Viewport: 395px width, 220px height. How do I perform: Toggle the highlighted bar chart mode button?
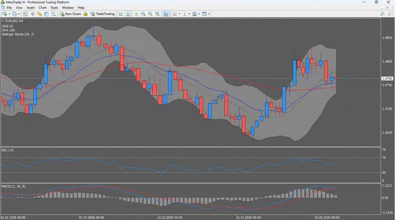point(166,14)
